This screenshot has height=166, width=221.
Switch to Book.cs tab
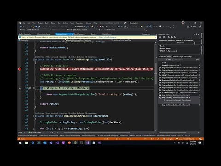point(94,34)
